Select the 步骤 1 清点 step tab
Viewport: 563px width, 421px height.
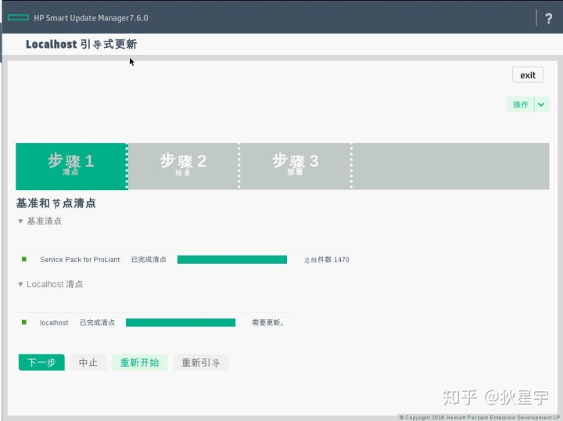[x=71, y=166]
